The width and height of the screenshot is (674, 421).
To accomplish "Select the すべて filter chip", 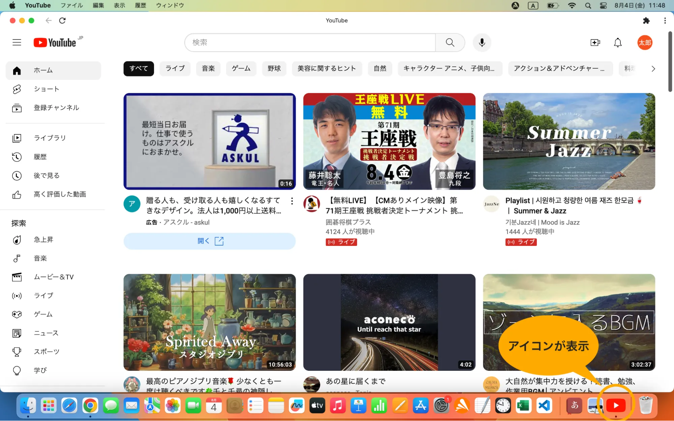I will 139,69.
